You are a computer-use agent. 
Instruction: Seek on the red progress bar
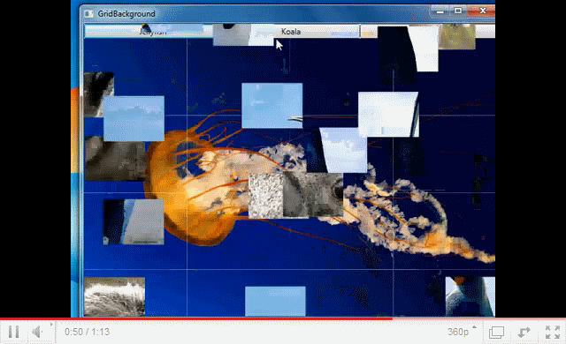[x=283, y=318]
